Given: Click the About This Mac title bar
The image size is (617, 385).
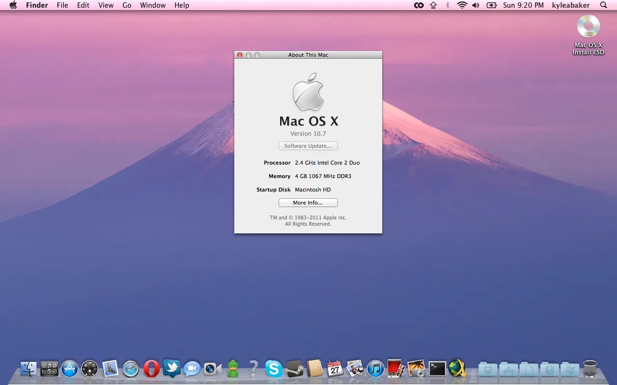Looking at the screenshot, I should [x=308, y=55].
